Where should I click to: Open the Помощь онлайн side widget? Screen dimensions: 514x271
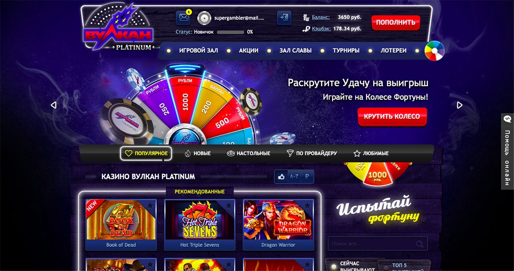click(x=507, y=151)
